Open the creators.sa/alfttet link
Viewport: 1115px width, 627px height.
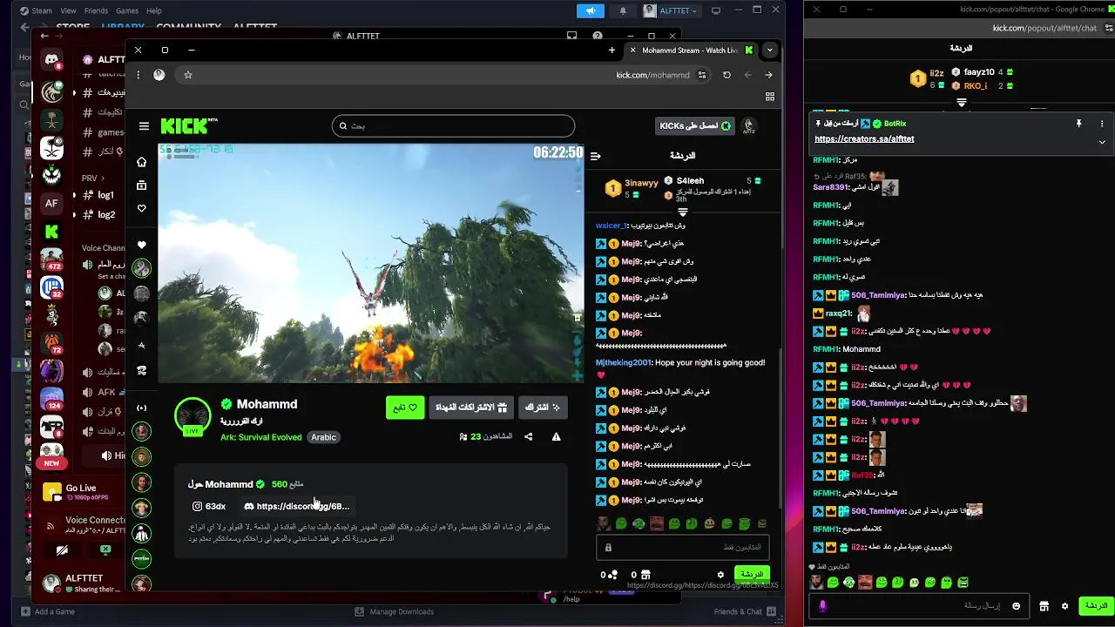tap(864, 139)
